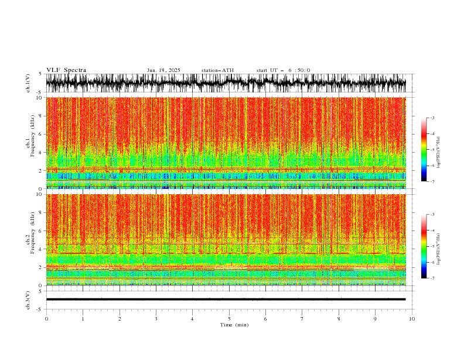
Task: Select the "Time (min)" axis title
Action: tap(234, 325)
